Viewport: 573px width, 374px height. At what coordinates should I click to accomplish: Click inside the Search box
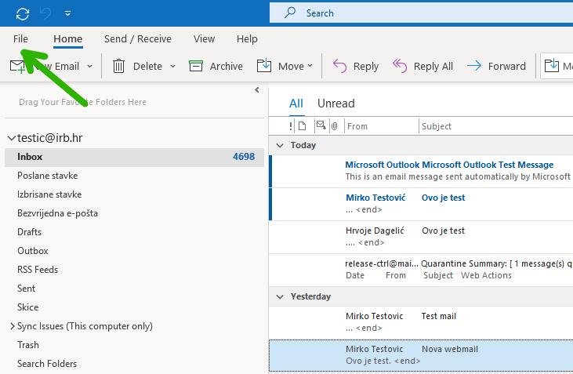[x=421, y=13]
